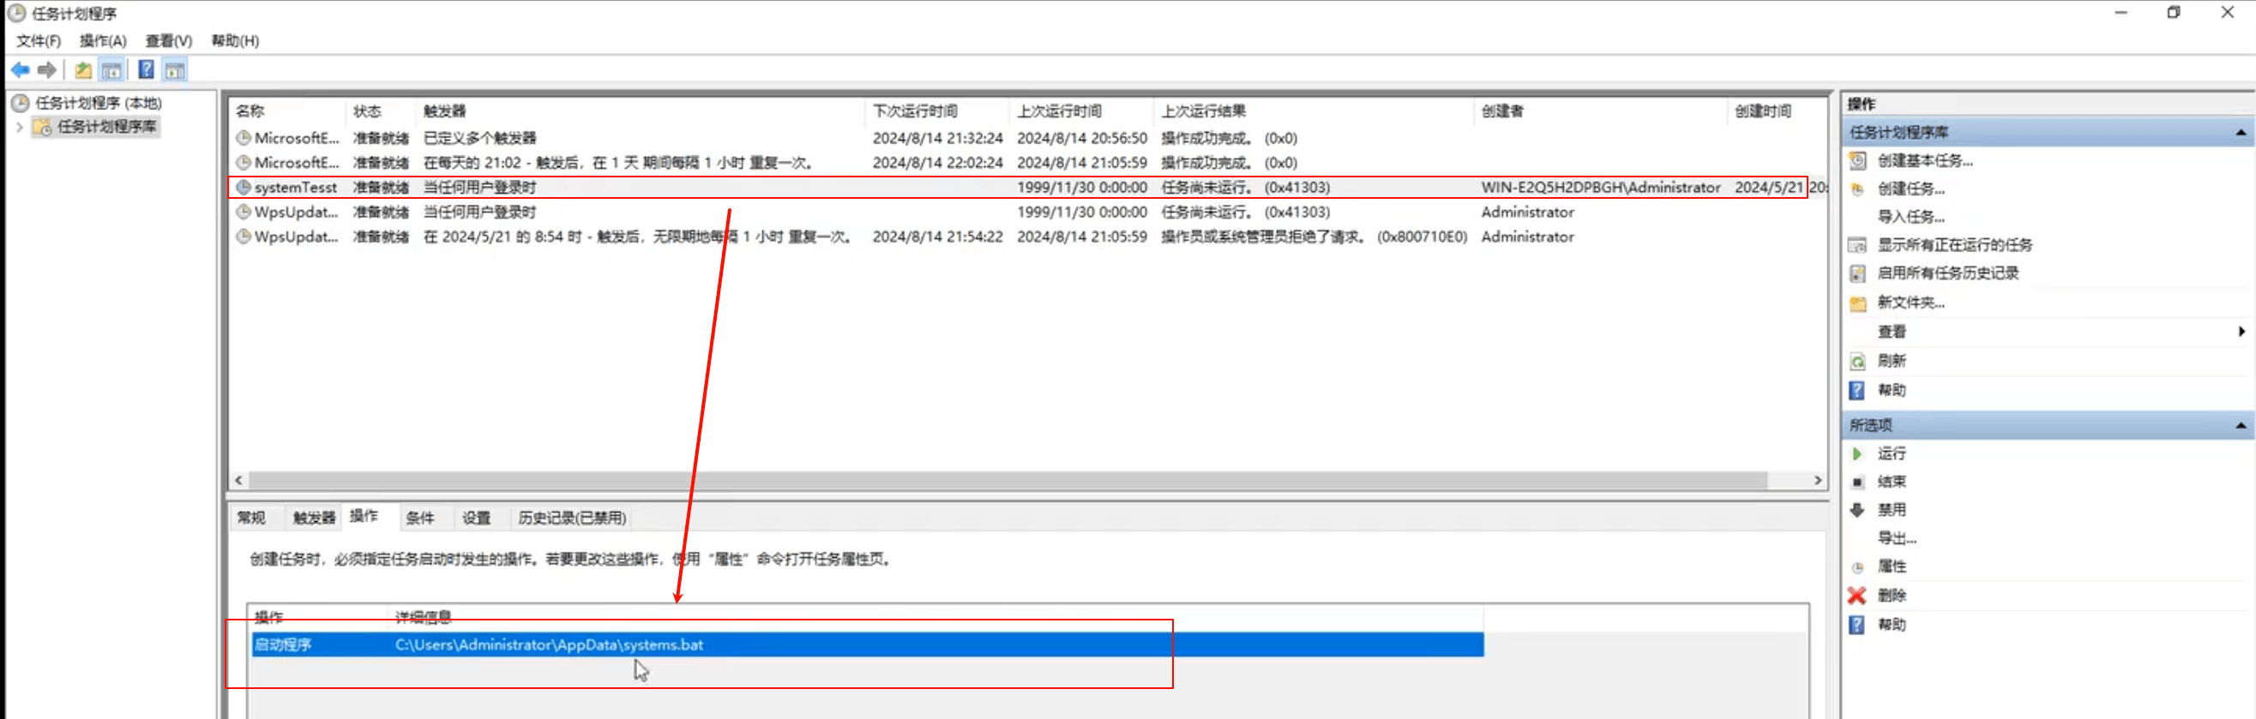The image size is (2256, 719).
Task: Expand the 任务计划程序库 tree node arrow
Action: click(x=19, y=127)
